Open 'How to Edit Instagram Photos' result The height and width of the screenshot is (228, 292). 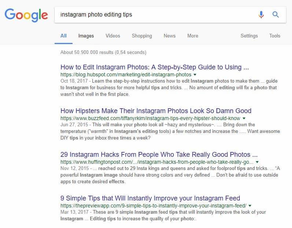point(155,67)
